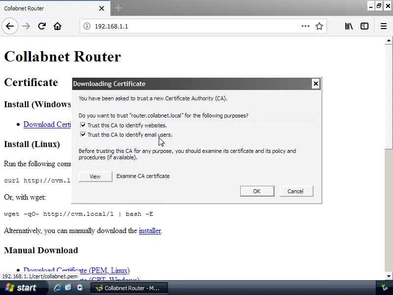Click the forward navigation arrow
Screen dimensions: 393x295
click(26, 26)
